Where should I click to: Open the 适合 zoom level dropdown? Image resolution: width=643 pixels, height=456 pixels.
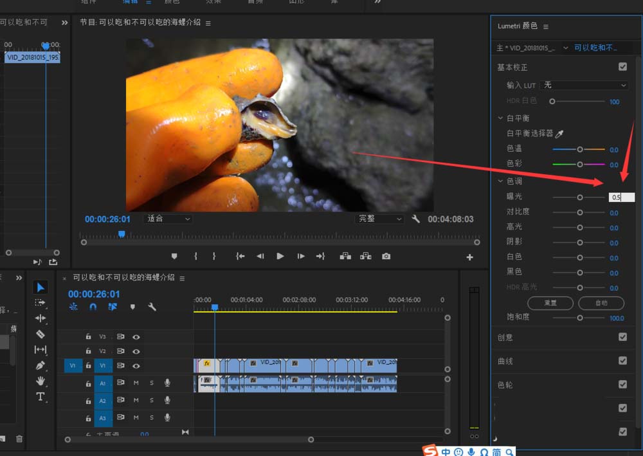(x=168, y=219)
